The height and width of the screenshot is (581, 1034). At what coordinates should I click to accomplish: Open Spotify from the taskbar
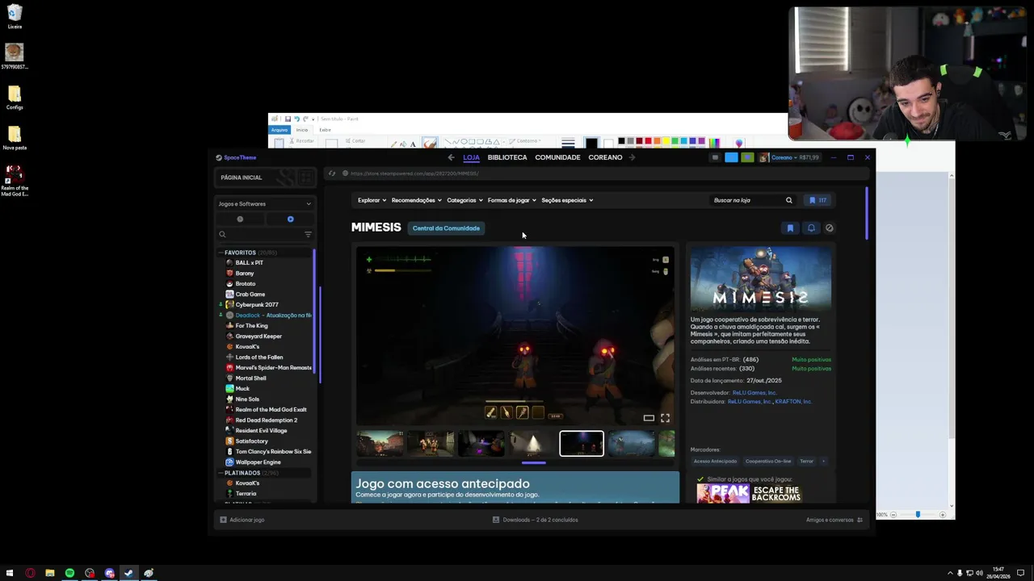coord(69,573)
